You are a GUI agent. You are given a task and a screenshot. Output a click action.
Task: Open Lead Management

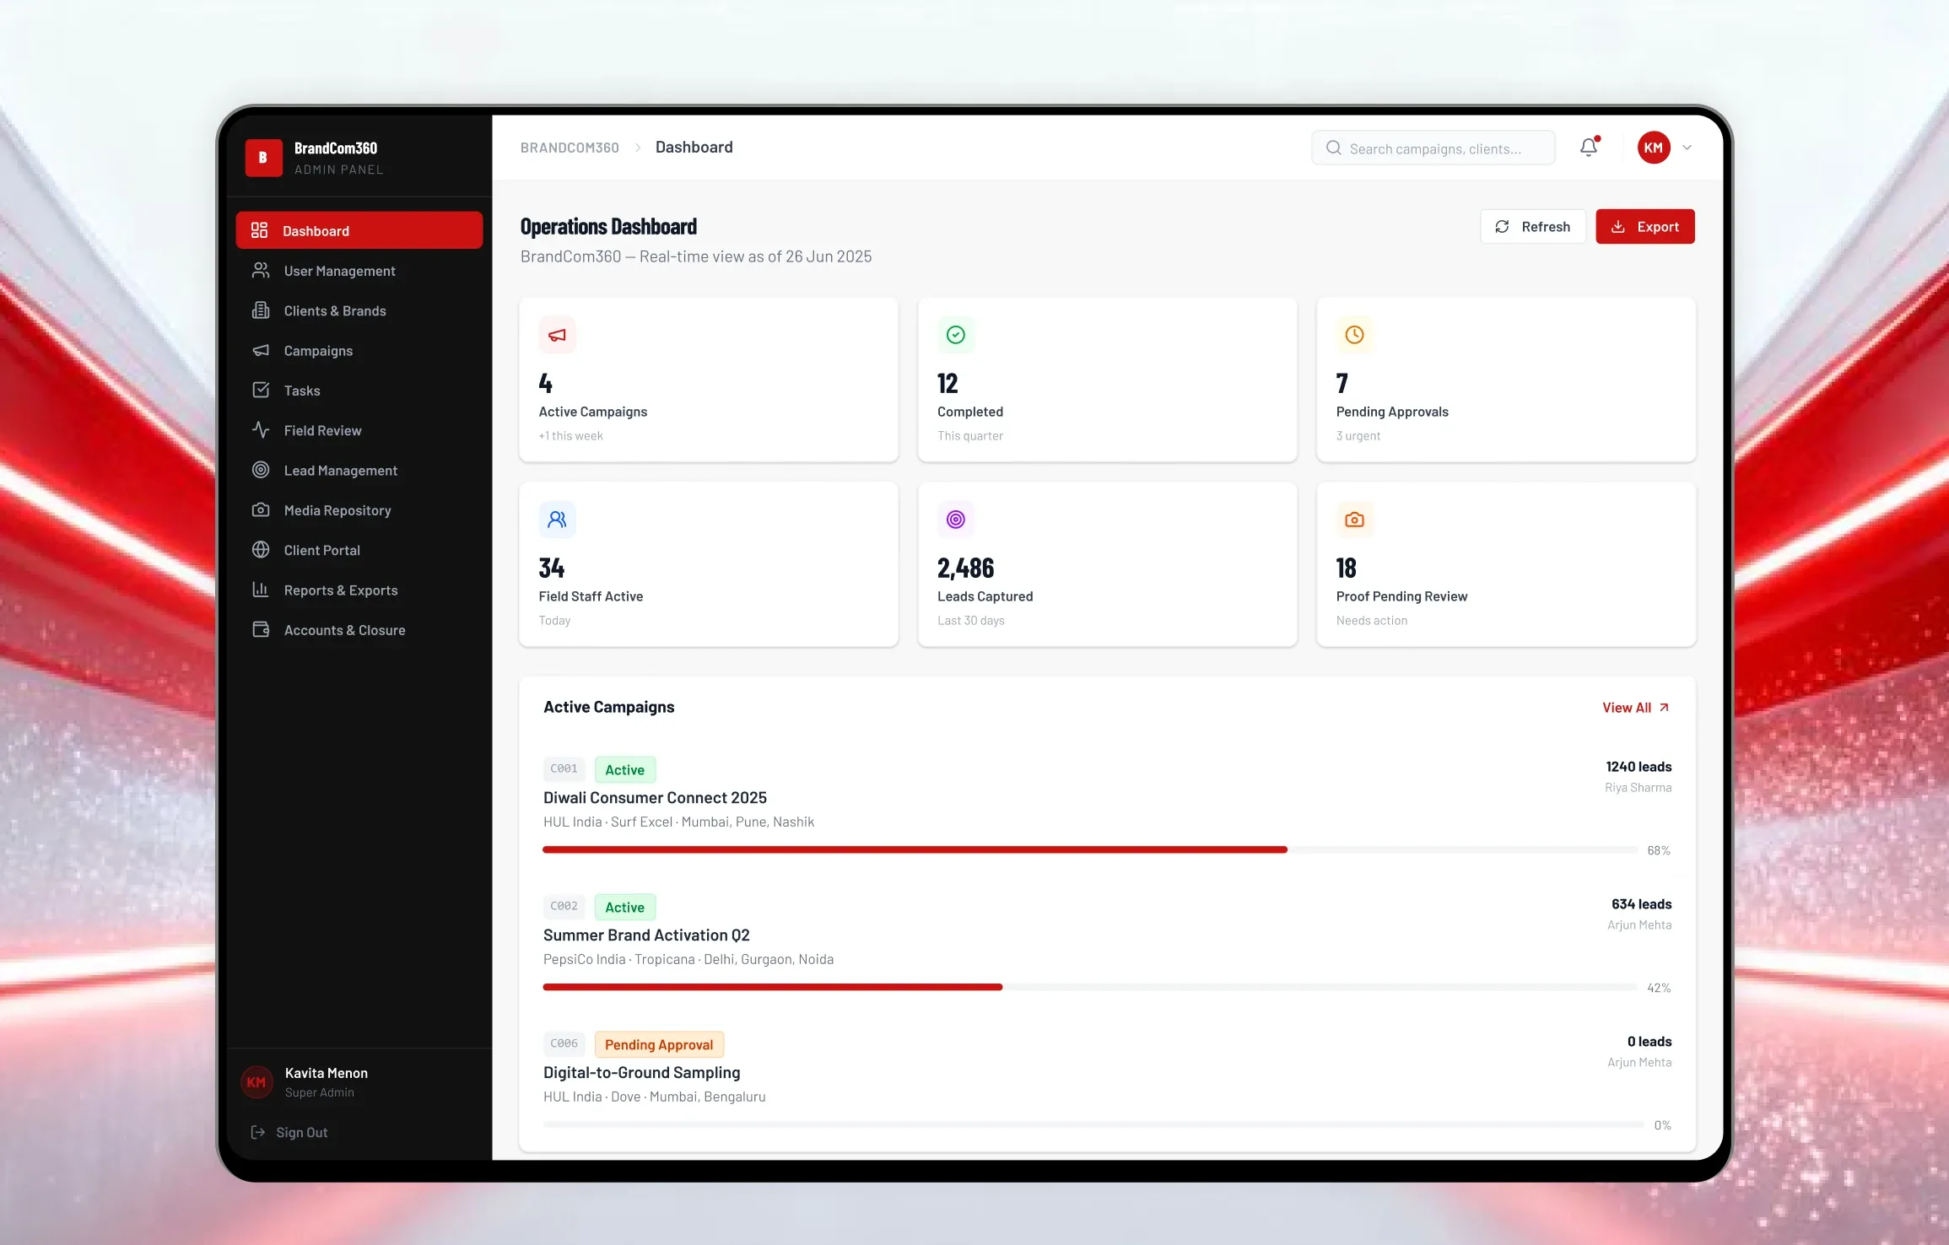[359, 470]
